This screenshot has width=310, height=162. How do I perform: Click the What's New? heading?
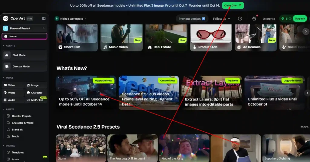72,68
